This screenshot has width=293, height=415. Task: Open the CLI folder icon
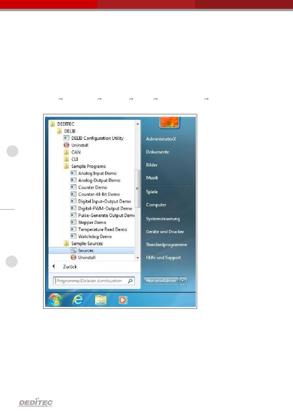(x=66, y=159)
